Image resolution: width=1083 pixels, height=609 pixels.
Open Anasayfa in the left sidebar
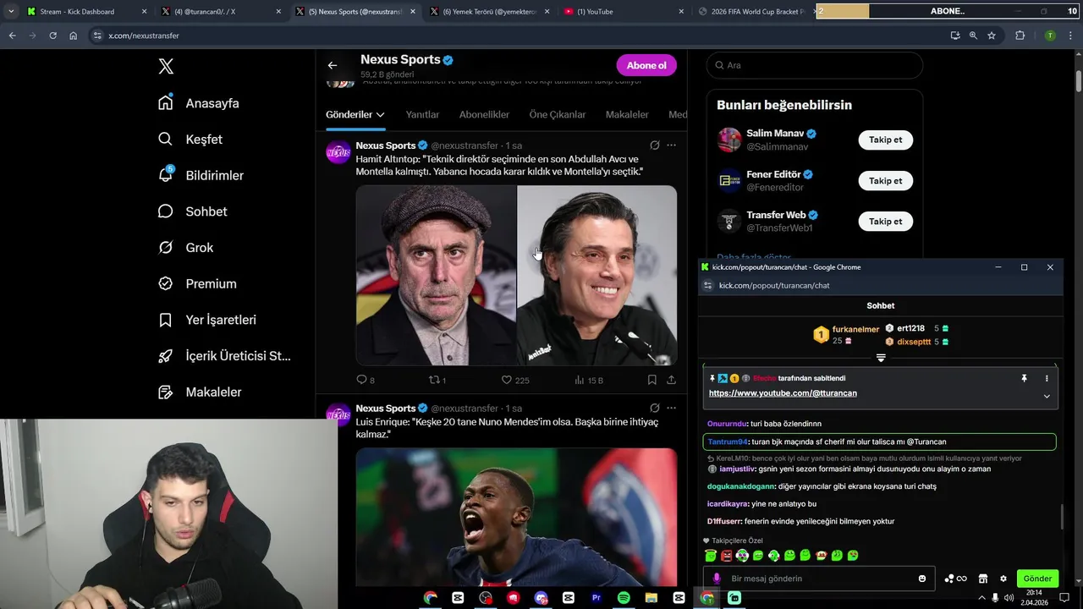pyautogui.click(x=199, y=103)
